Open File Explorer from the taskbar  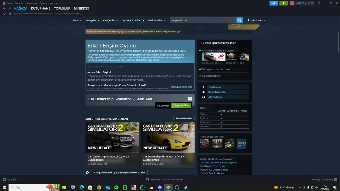[64, 188]
